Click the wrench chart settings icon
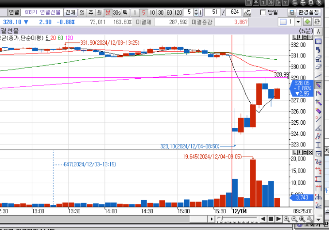329x230 pixels. coord(310,219)
